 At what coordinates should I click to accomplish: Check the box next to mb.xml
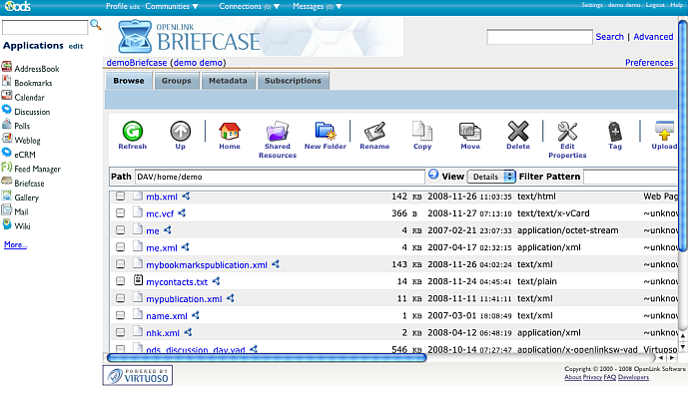pos(121,198)
